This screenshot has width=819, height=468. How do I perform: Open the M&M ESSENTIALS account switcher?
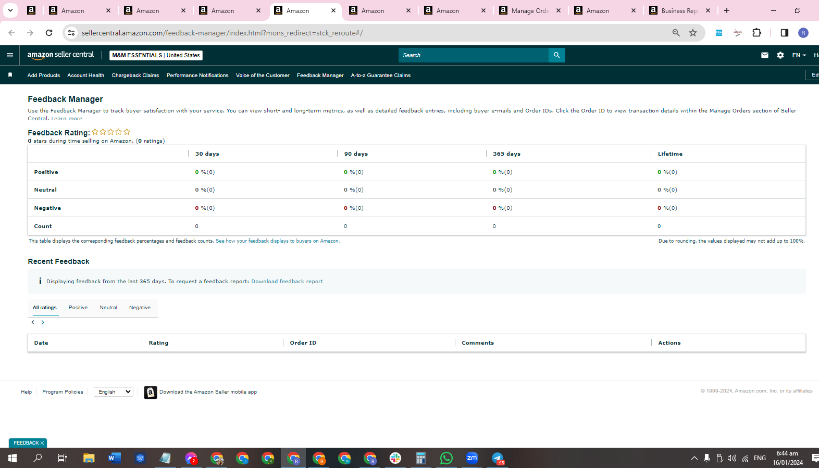point(156,55)
